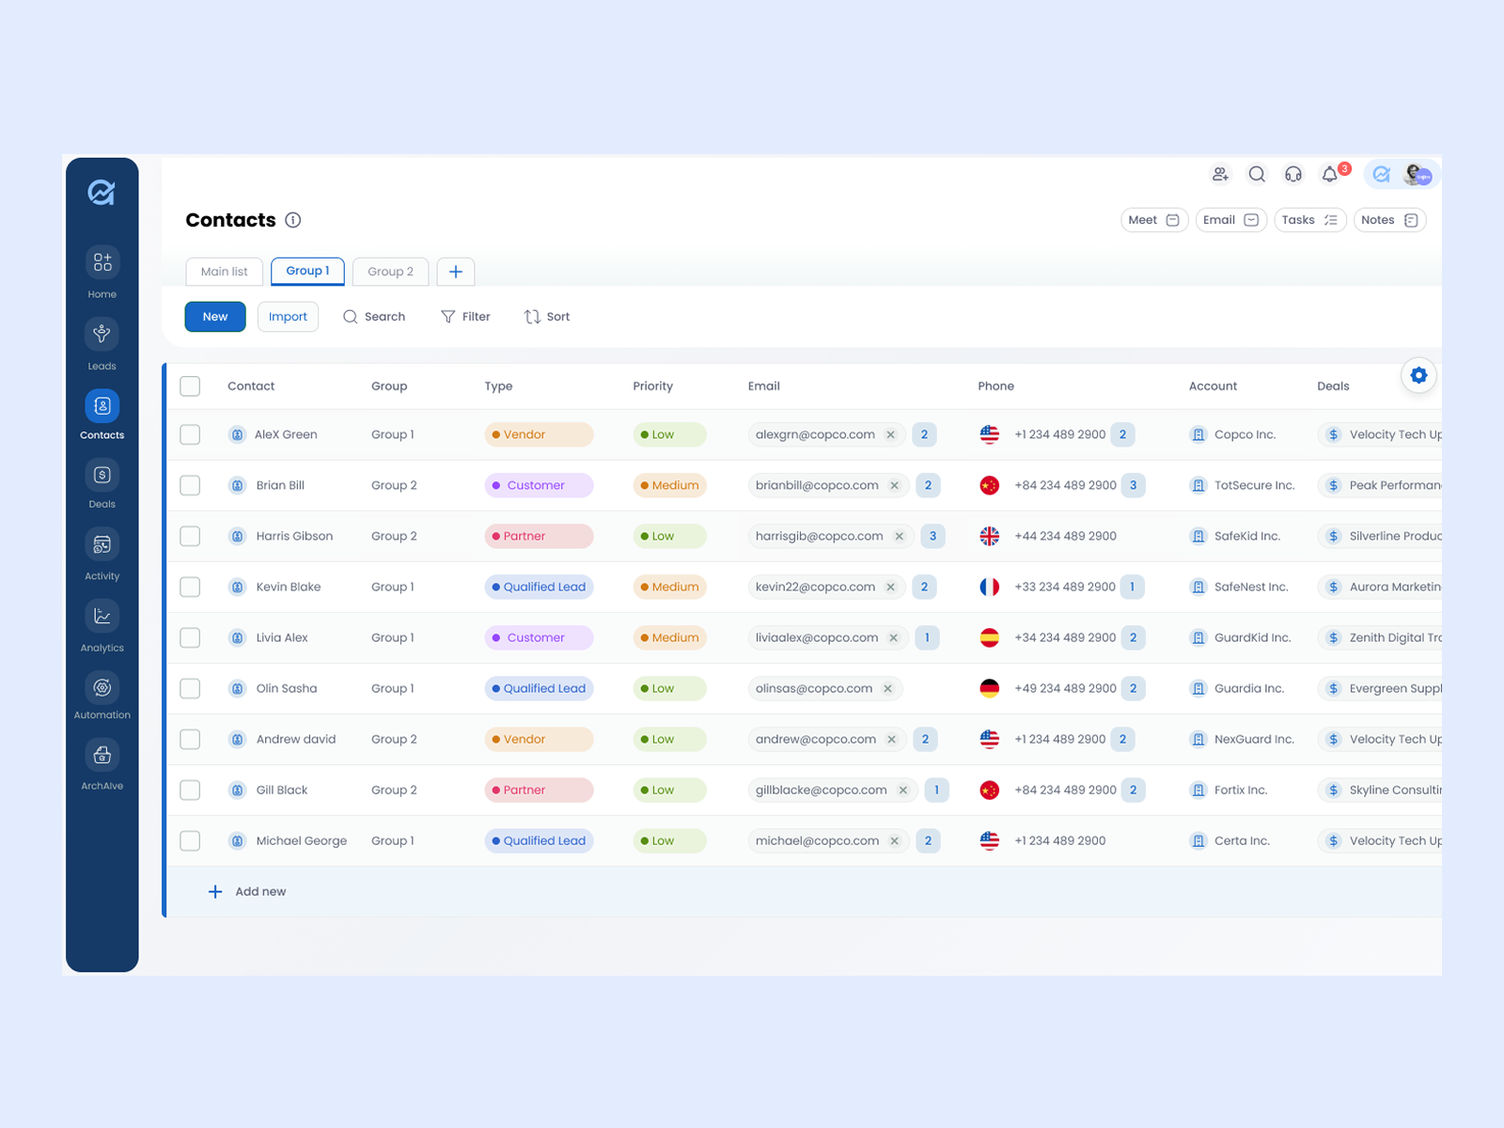Check the Brian Bill row checkbox

point(190,485)
